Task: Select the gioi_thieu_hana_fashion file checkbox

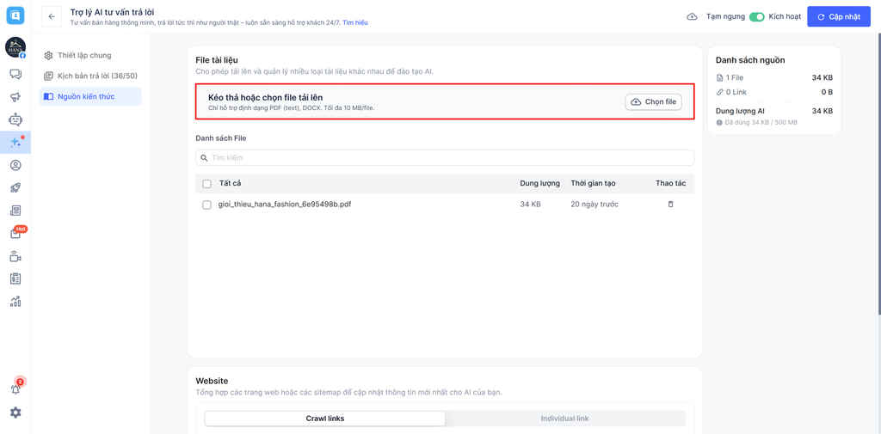Action: point(206,205)
